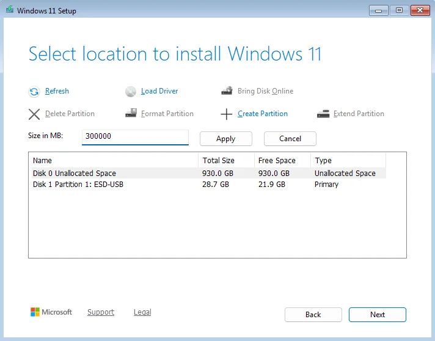Click the Create Partition link
435x341 pixels.
pos(263,114)
